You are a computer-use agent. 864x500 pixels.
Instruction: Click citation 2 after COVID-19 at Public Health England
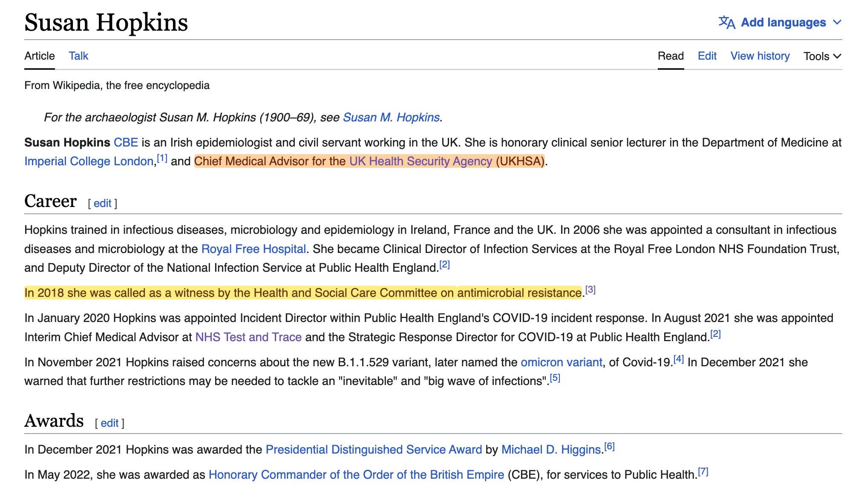coord(715,334)
